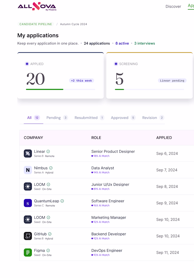Click the Series A · Hybrid subtitle
Image resolution: width=194 pixels, height=278 pixels.
point(44,173)
